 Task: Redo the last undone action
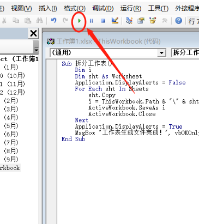pos(65,21)
